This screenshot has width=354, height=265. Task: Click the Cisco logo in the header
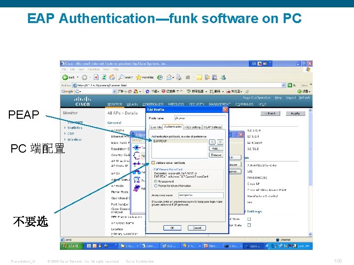click(83, 101)
